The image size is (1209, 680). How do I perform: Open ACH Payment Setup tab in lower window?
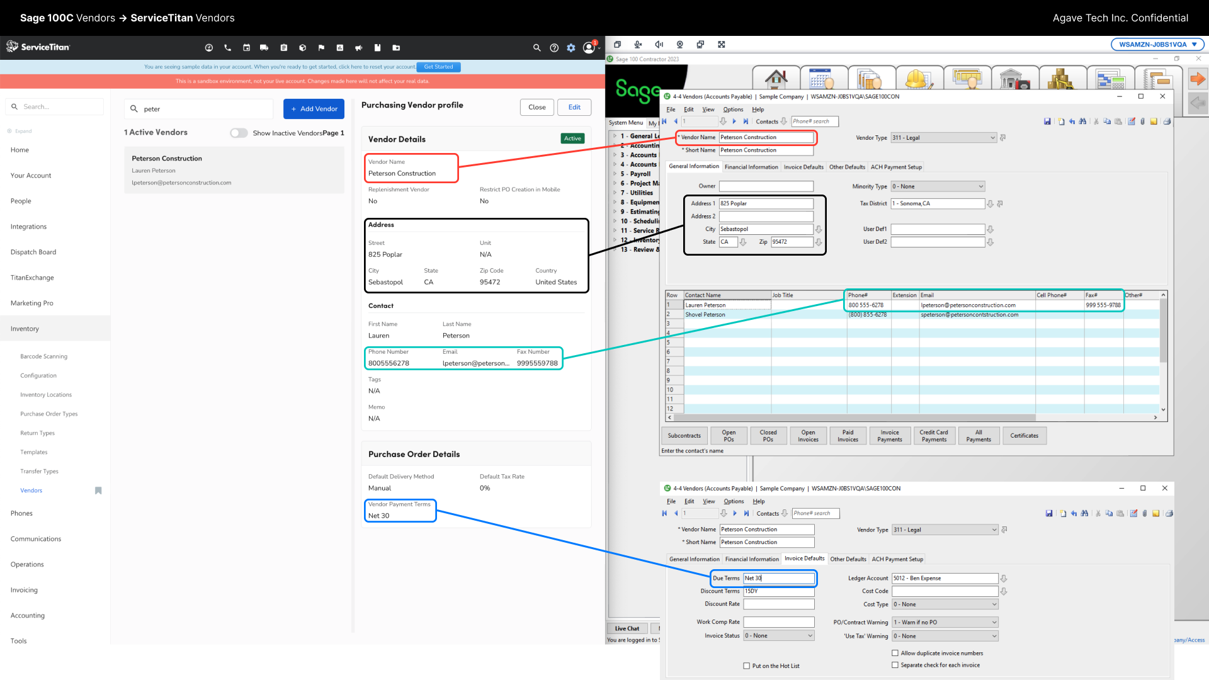[897, 559]
